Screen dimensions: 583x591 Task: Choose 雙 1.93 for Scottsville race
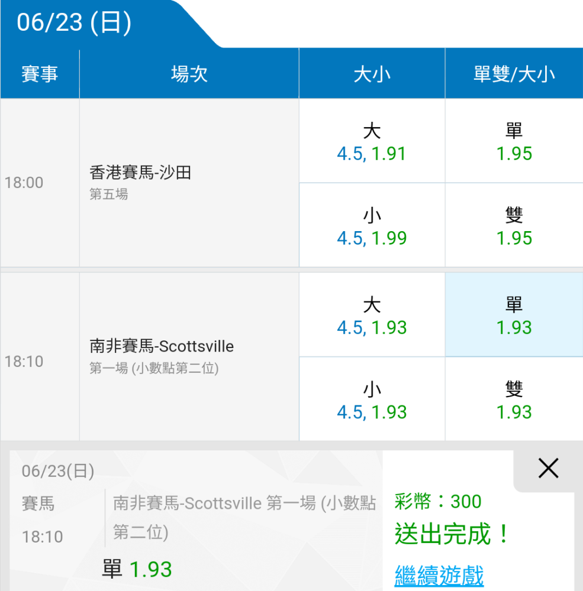click(514, 400)
